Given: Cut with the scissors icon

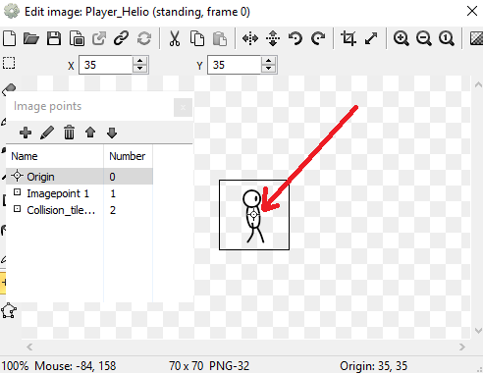Looking at the screenshot, I should point(175,38).
